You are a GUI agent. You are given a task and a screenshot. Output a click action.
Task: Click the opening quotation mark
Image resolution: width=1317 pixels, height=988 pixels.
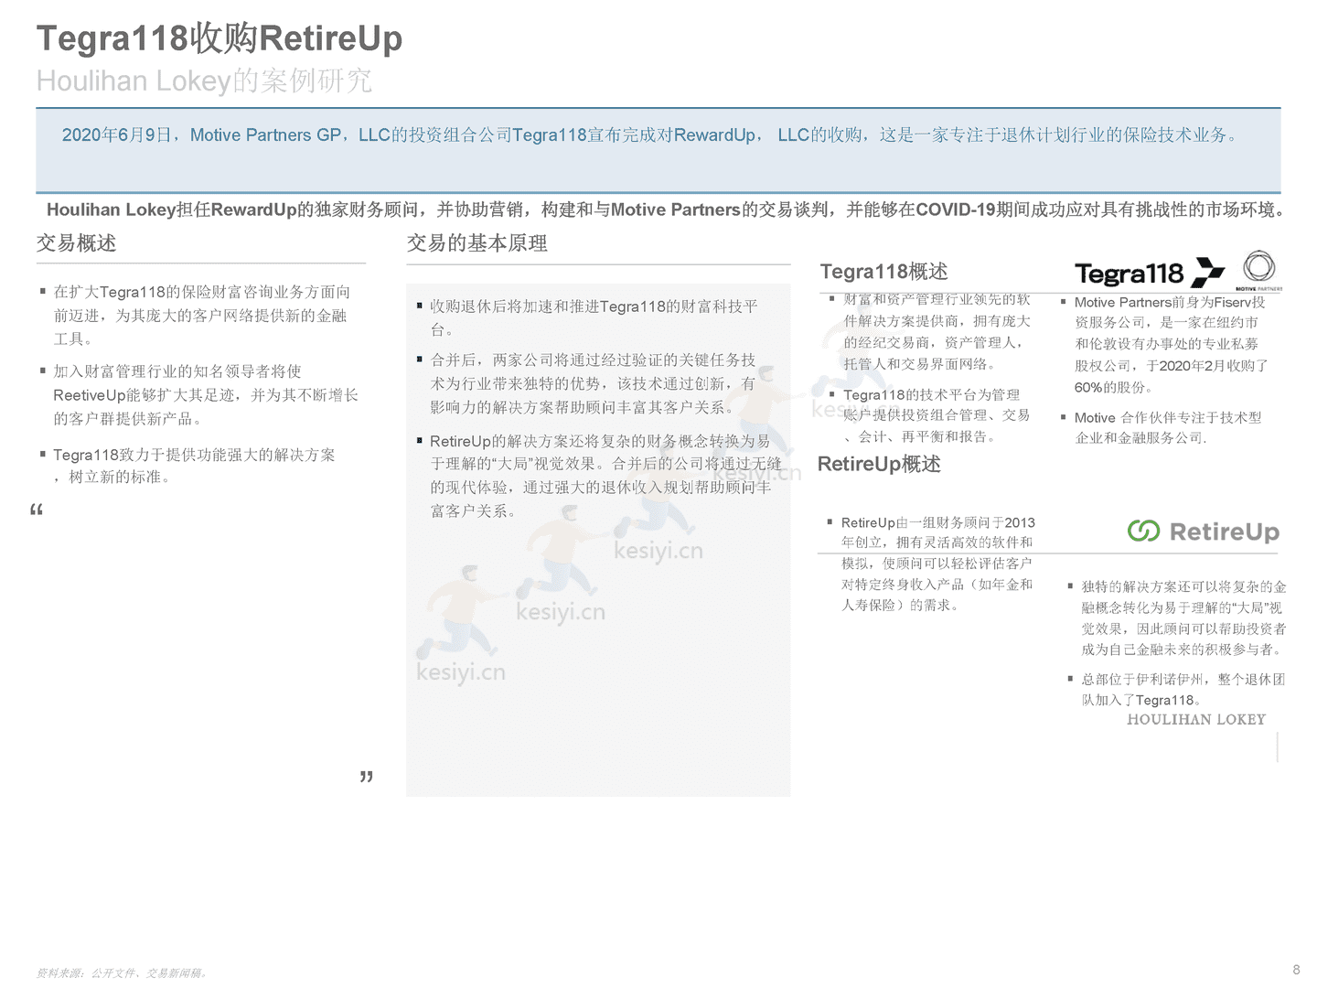coord(37,510)
